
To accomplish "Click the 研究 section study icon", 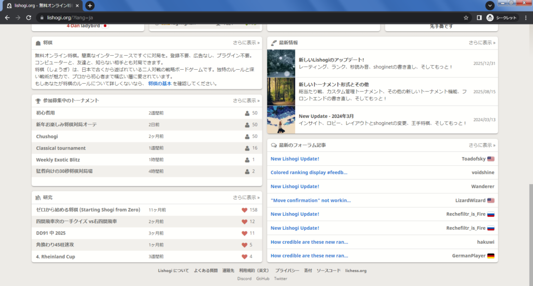I will 38,198.
